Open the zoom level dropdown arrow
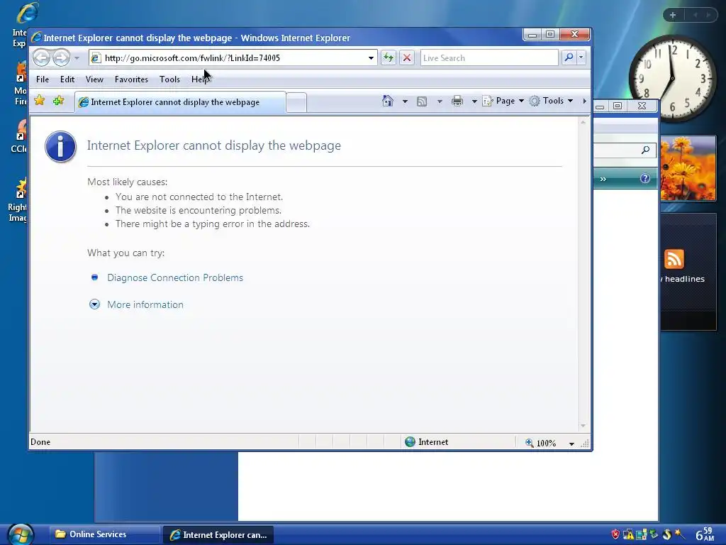Viewport: 726px width, 545px height. (x=572, y=444)
